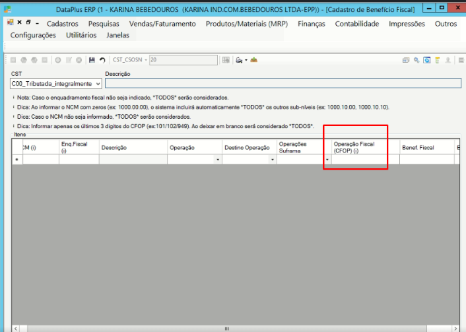466x332 pixels.
Task: Expand the Destino Operação cell dropdown
Action: (273, 160)
